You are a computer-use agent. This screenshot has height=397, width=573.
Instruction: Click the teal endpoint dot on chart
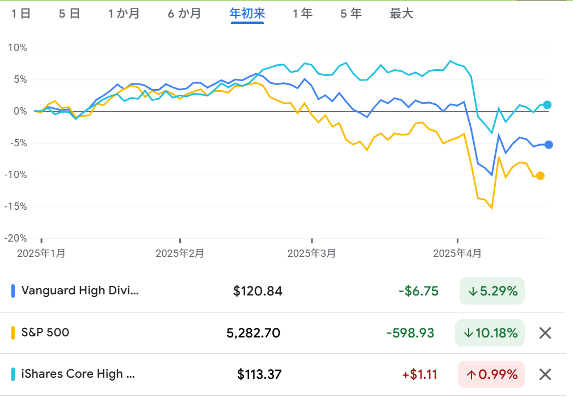(547, 104)
